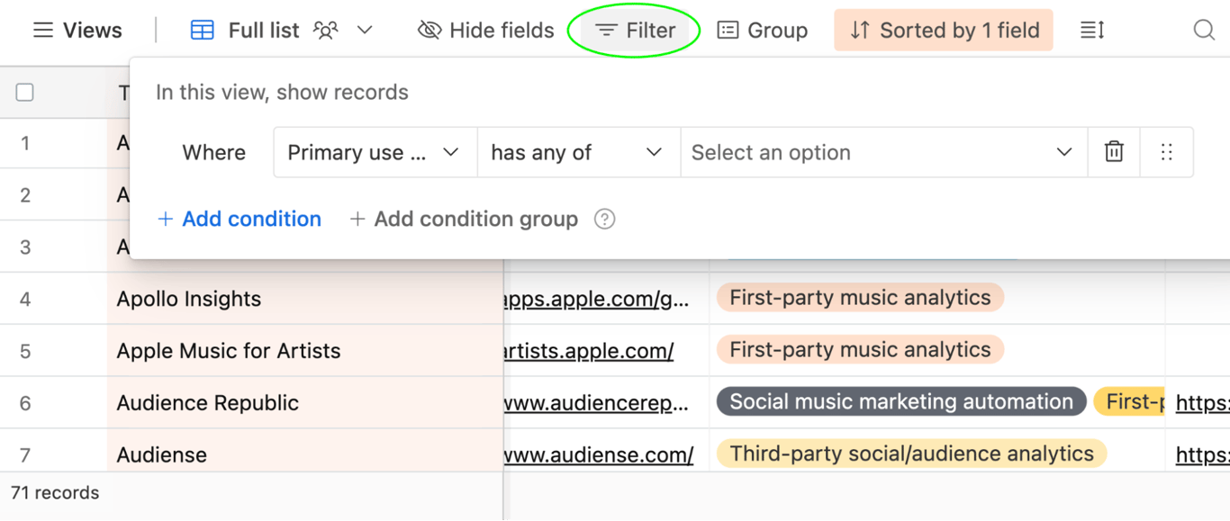Delete the filter condition with trash icon
This screenshot has height=521, width=1230.
pos(1114,152)
